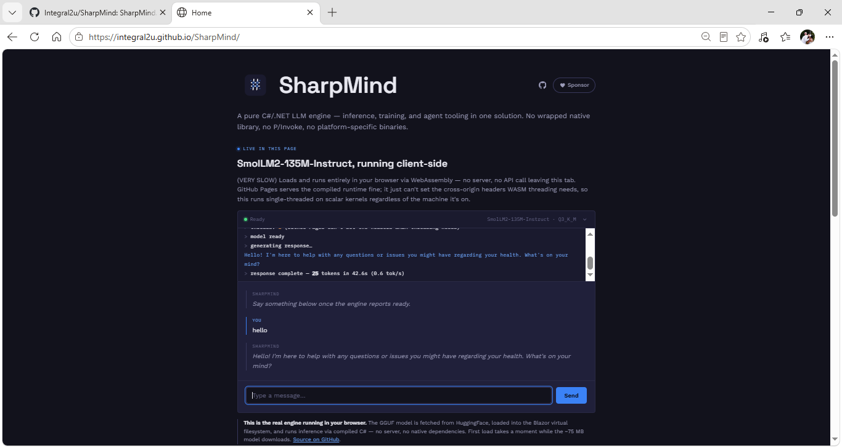Viewport: 842px width, 448px height.
Task: Close the Integral2u/SharpMind GitHub tab
Action: point(163,12)
